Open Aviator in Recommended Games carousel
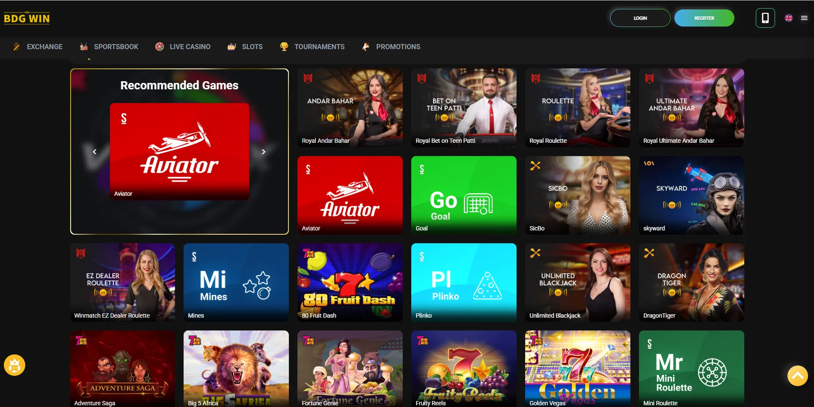 [179, 152]
